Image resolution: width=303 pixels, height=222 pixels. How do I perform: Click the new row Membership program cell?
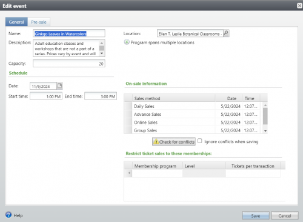pos(158,173)
